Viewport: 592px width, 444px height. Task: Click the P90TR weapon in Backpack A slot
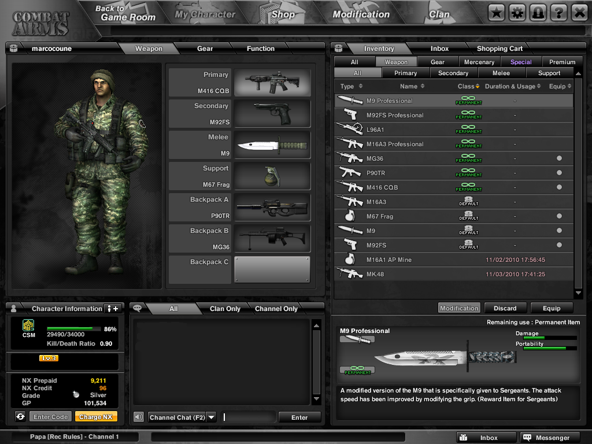[272, 208]
